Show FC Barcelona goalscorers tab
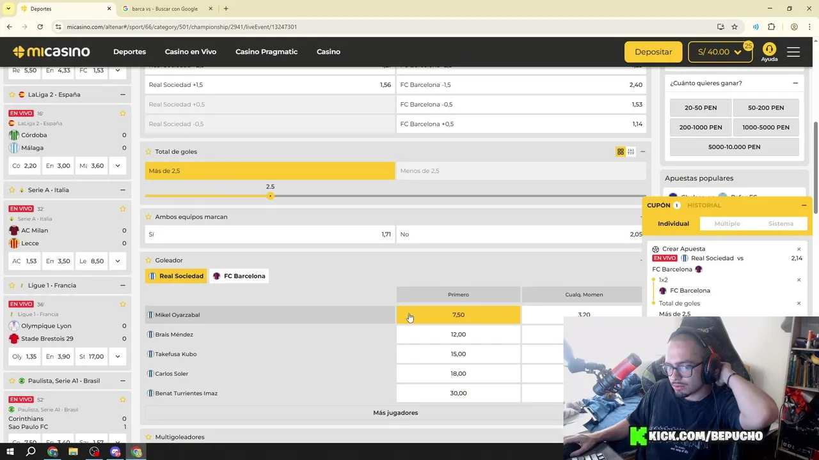819x460 pixels. point(239,276)
